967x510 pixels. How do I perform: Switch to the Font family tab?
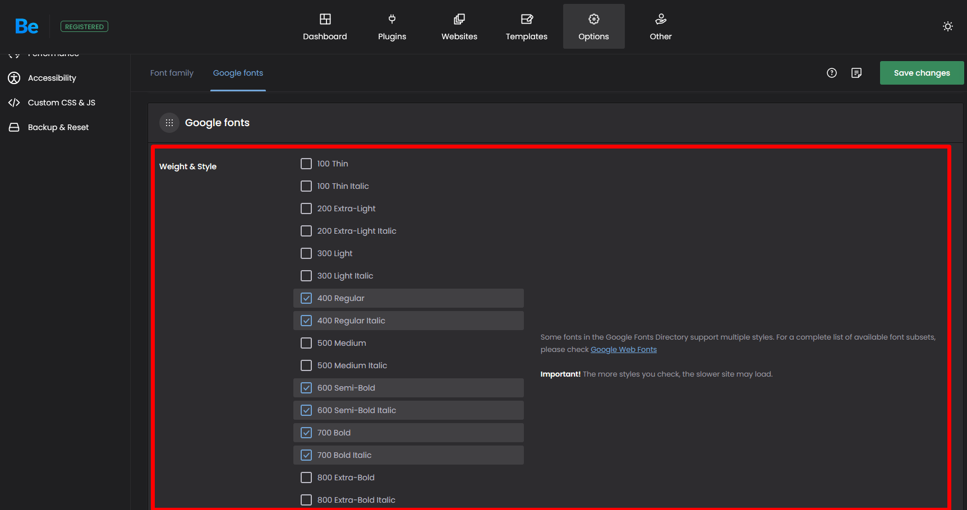pyautogui.click(x=172, y=73)
